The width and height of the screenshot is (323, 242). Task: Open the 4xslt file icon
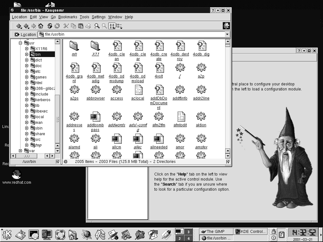(159, 70)
